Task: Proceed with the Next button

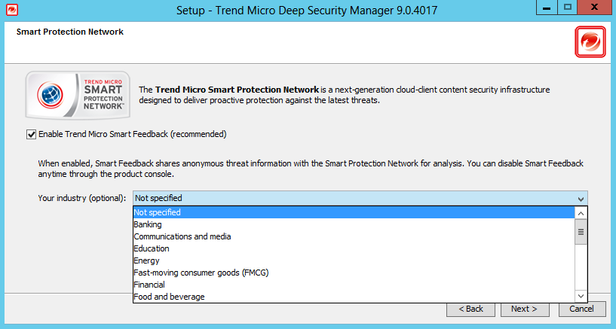Action: [x=524, y=309]
